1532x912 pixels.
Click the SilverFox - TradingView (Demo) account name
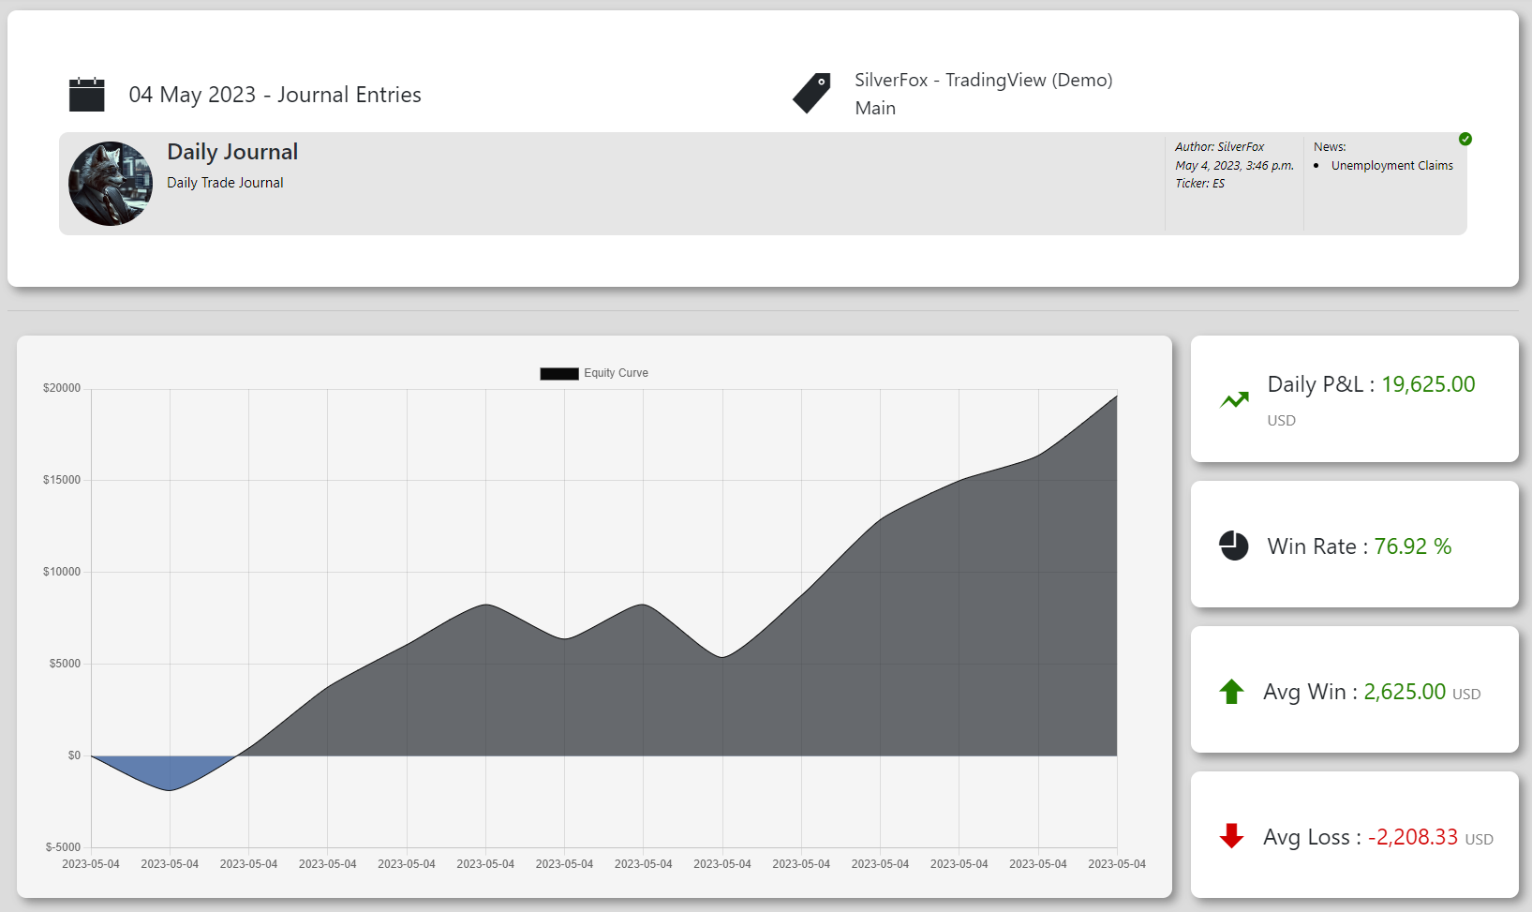pyautogui.click(x=984, y=80)
